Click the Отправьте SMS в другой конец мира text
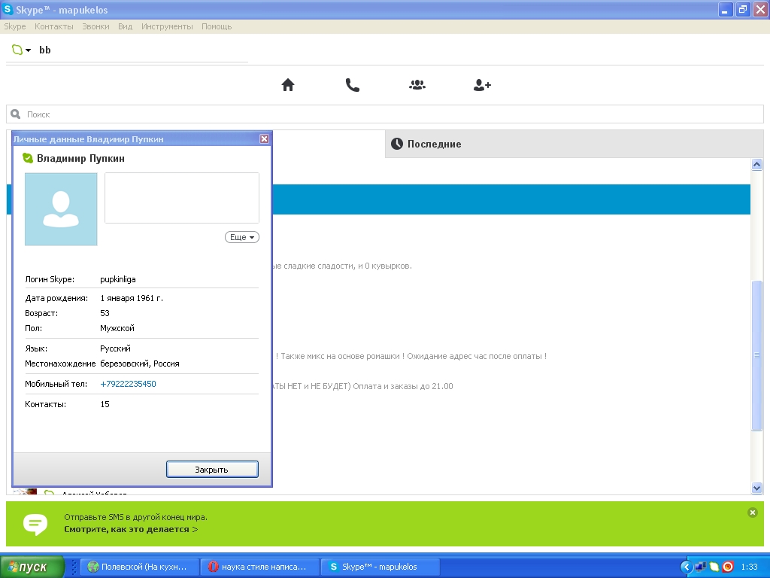Image resolution: width=770 pixels, height=578 pixels. pyautogui.click(x=135, y=517)
